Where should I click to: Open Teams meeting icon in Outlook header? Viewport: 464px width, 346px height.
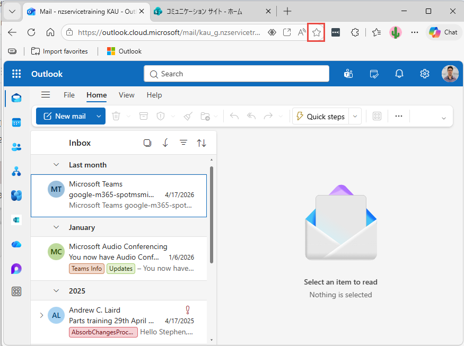click(x=348, y=74)
